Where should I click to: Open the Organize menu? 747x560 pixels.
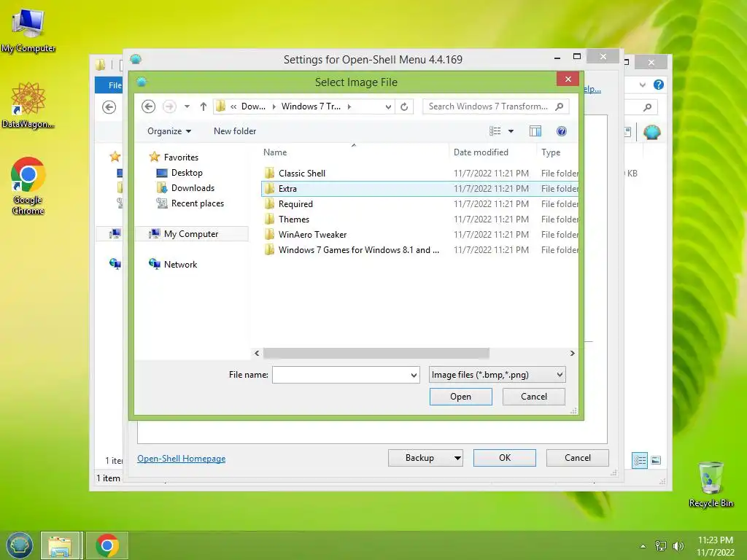[x=169, y=131]
